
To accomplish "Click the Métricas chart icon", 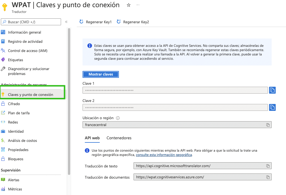I will [x=3, y=189].
